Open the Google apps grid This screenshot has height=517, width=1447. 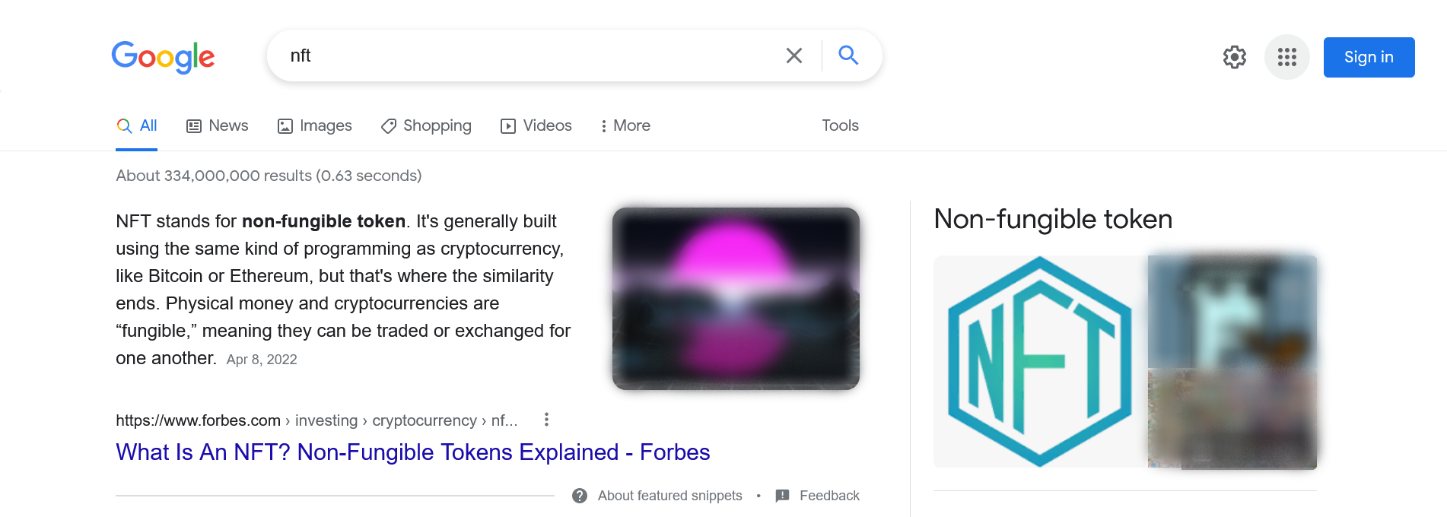point(1286,57)
